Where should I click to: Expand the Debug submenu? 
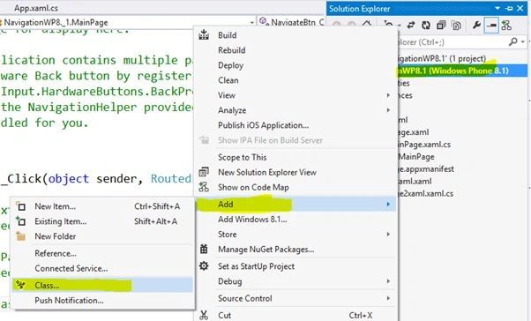(295, 281)
